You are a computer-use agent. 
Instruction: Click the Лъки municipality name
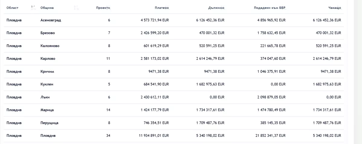click(45, 97)
